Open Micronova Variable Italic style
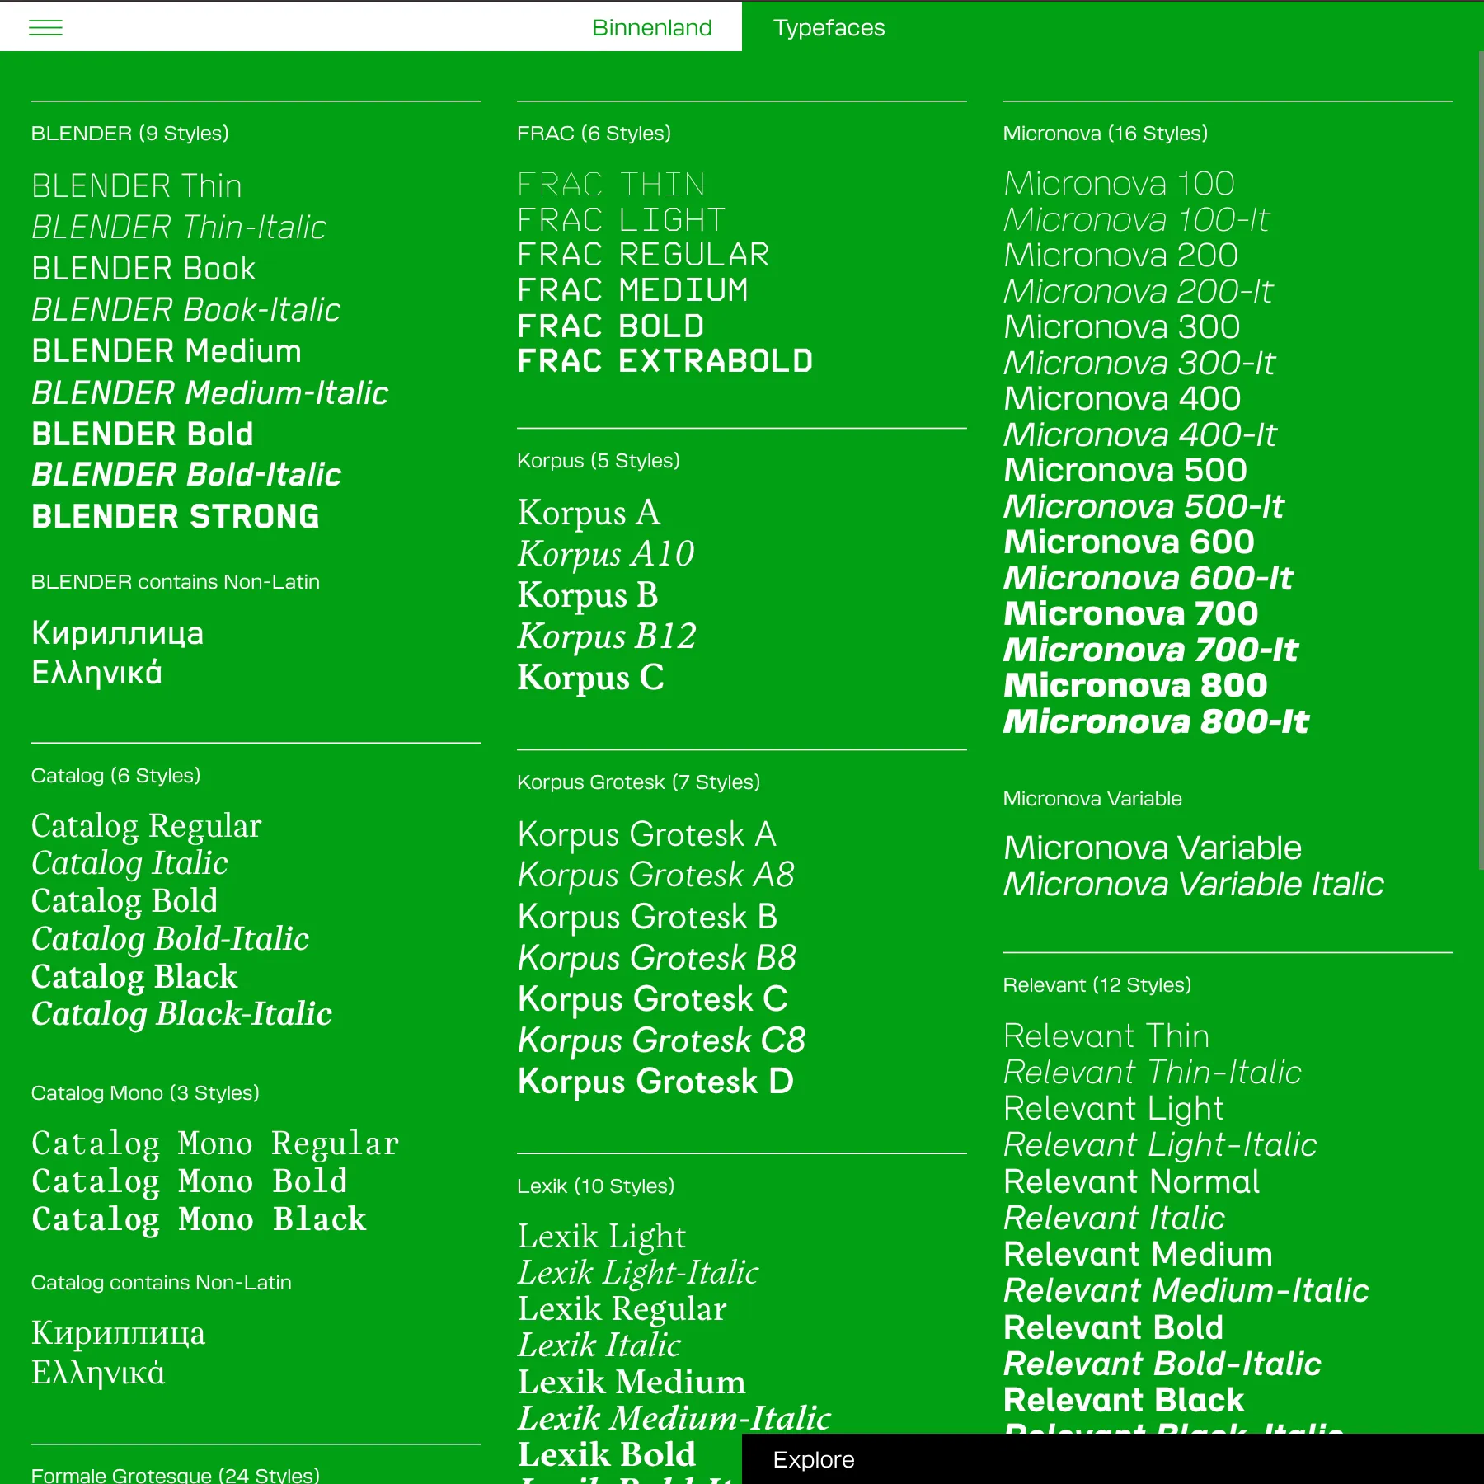1484x1484 pixels. point(1193,883)
